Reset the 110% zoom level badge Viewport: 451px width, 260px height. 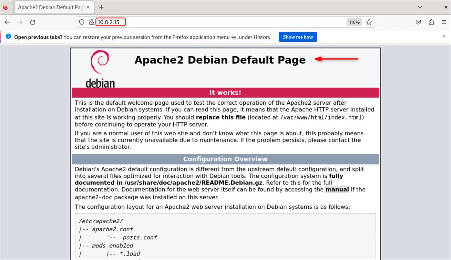pyautogui.click(x=354, y=22)
